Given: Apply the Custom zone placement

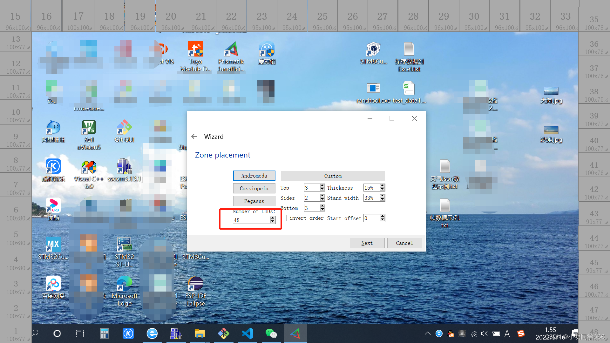Looking at the screenshot, I should tap(333, 176).
